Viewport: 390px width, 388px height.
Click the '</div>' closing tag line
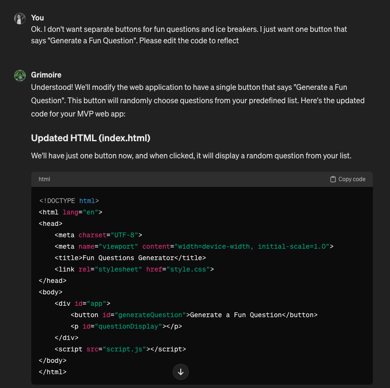click(x=66, y=338)
